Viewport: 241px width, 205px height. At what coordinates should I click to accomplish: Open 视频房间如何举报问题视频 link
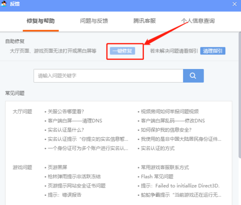(170, 112)
